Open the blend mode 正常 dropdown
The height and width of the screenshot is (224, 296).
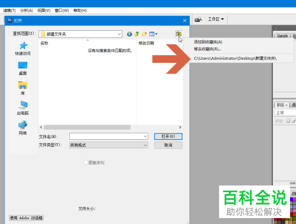tap(285, 113)
